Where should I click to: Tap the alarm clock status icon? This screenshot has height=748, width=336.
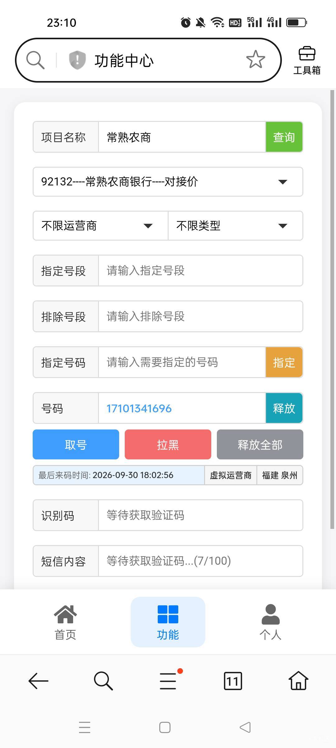tap(186, 22)
